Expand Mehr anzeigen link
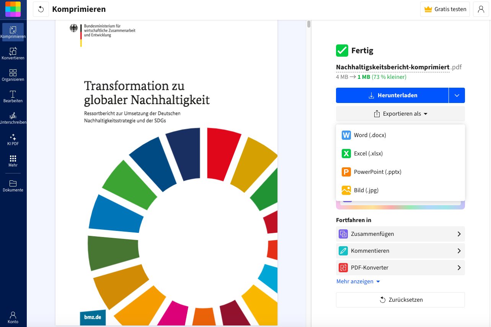This screenshot has width=491, height=327. 358,281
